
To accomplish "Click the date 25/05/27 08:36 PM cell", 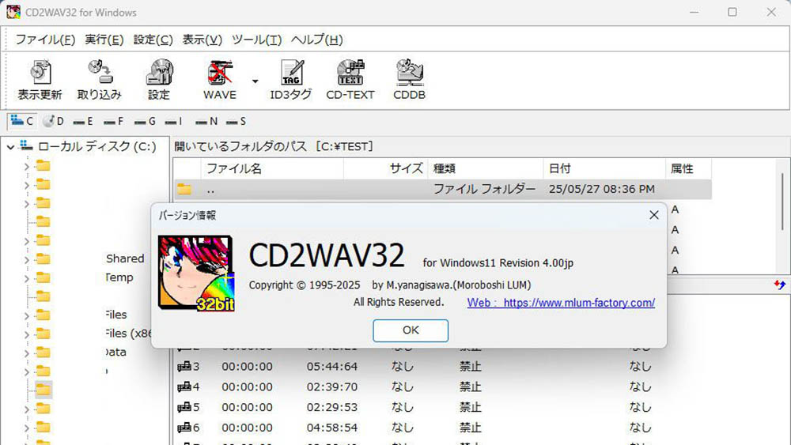I will [x=602, y=189].
